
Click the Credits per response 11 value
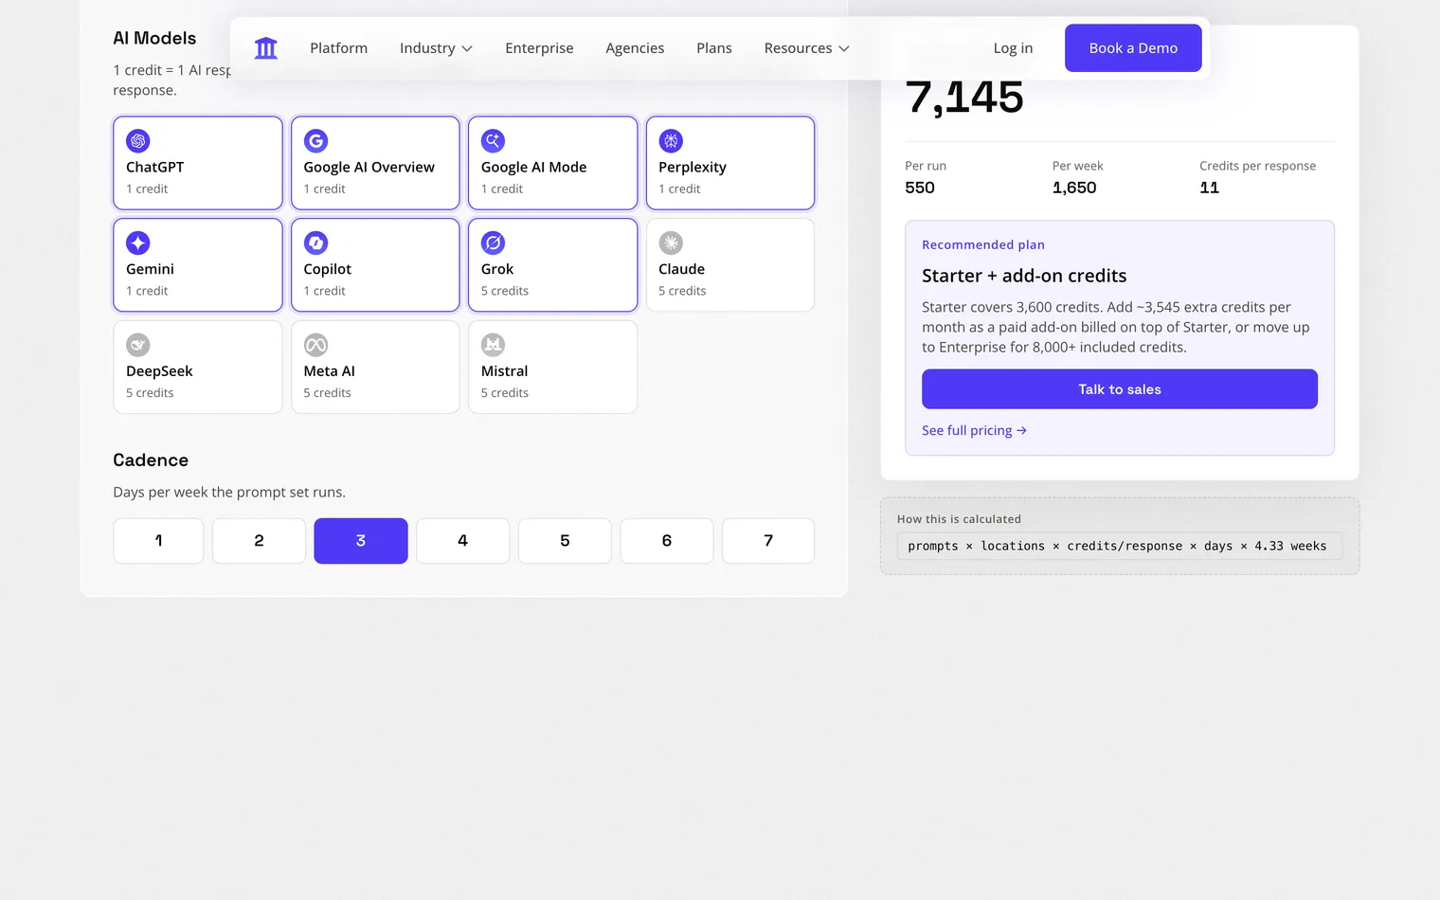1210,188
